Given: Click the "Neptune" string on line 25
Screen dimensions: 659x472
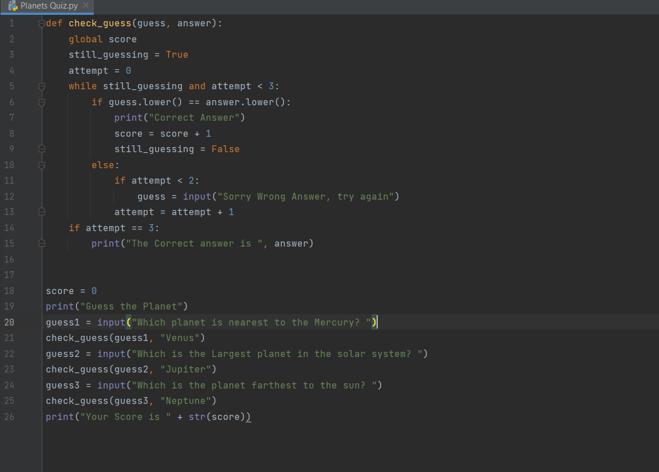Looking at the screenshot, I should [x=186, y=401].
